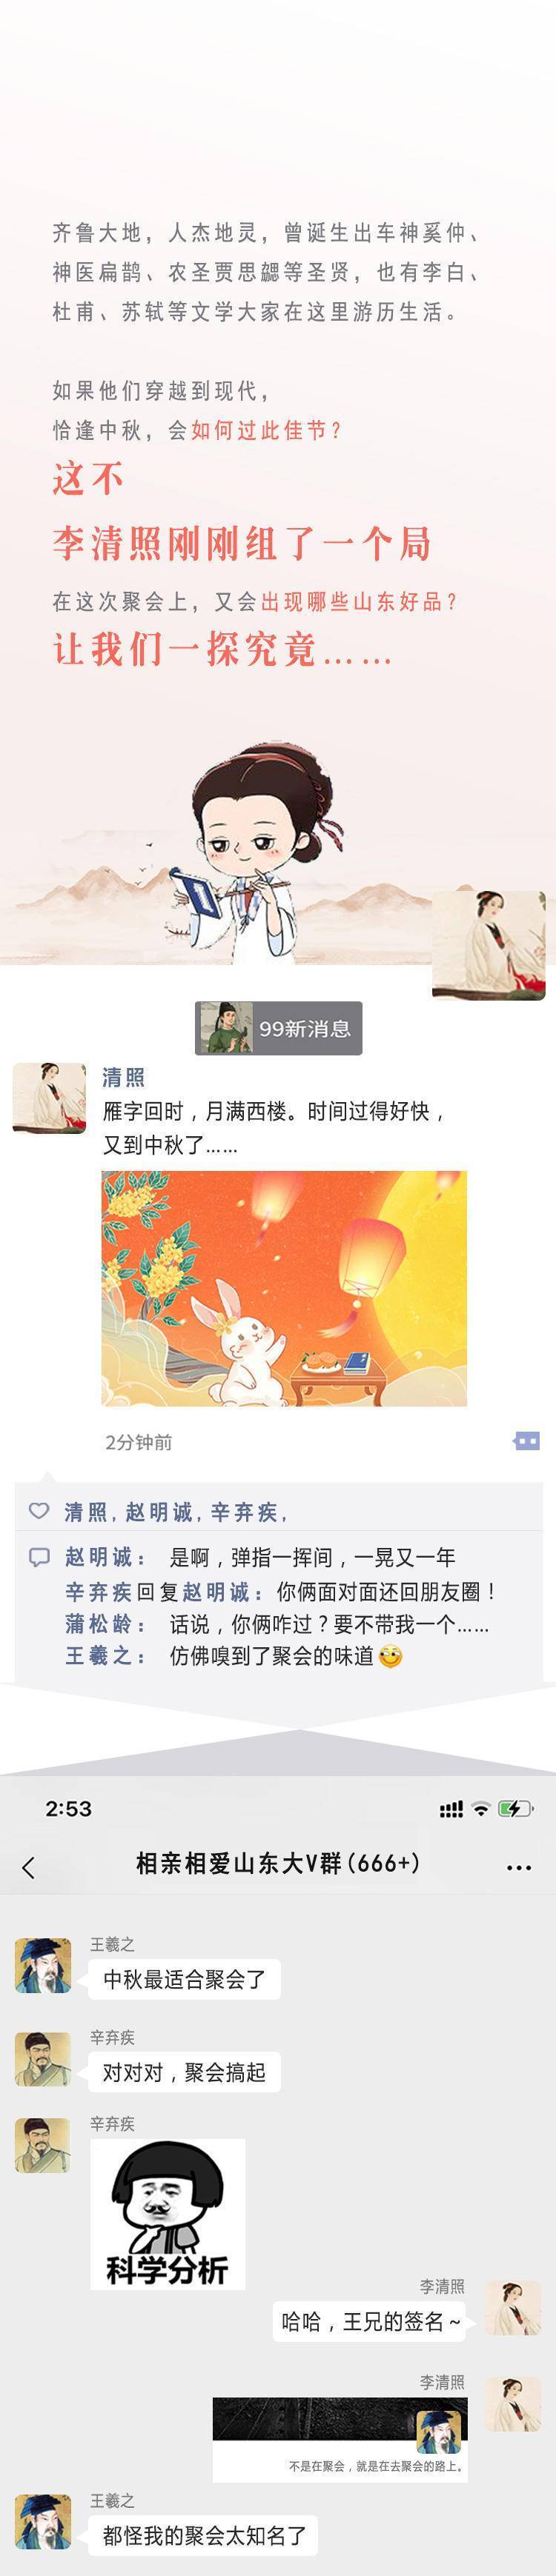556x2576 pixels.
Task: Tap the message bubble 都怪我的聚会太知名了
Action: (205, 2535)
